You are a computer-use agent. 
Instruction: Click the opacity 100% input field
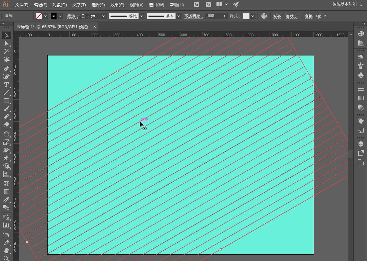(213, 16)
